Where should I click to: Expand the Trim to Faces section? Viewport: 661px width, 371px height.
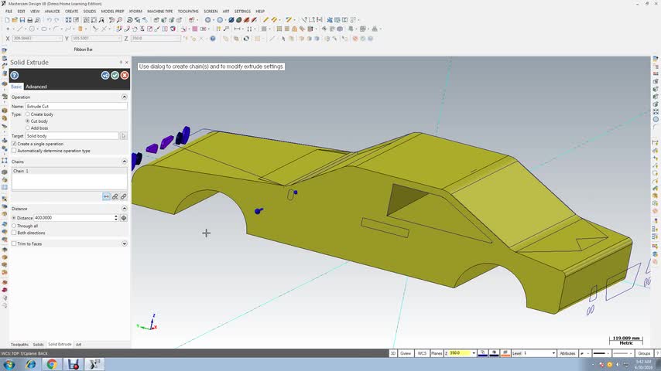125,243
